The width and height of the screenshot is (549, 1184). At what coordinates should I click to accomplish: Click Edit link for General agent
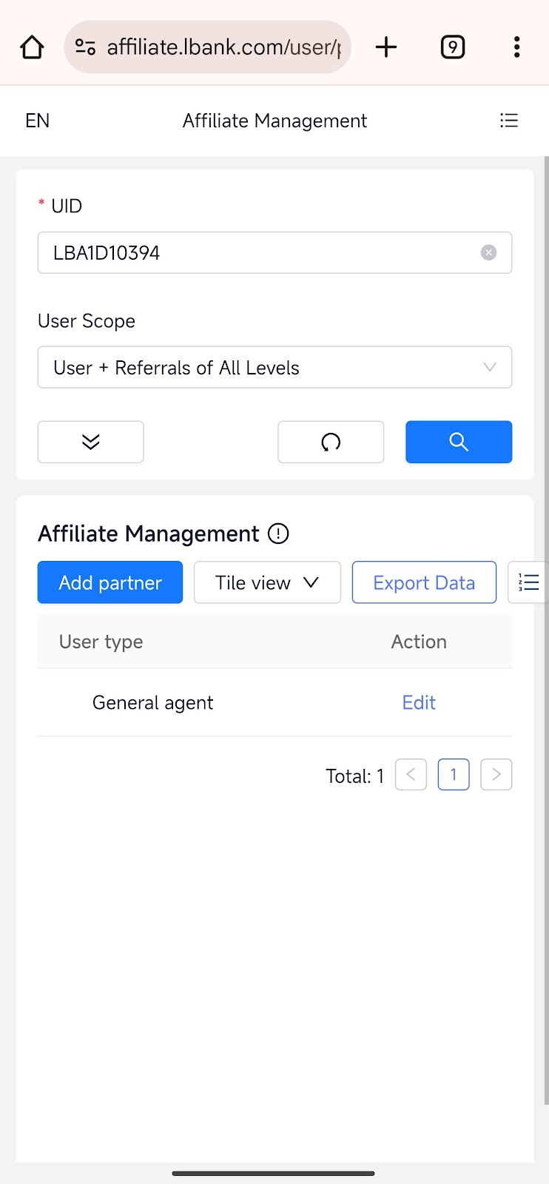419,702
